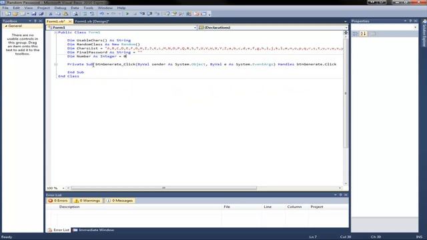Click the Error List toolbar icon

pyautogui.click(x=196, y=13)
